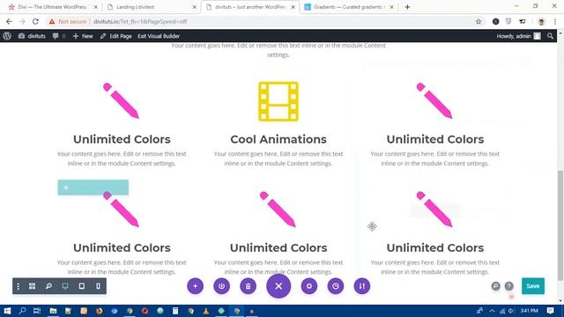Open divituts site menu in admin bar
This screenshot has height=317, width=564.
32,36
